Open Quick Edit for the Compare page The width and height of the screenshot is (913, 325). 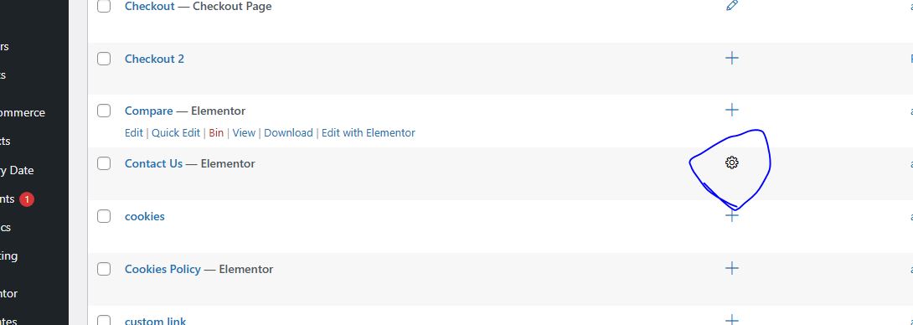click(x=176, y=133)
